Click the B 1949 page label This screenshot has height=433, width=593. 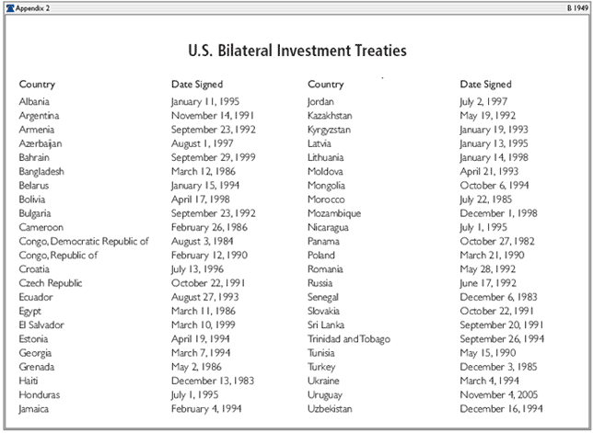pyautogui.click(x=577, y=6)
